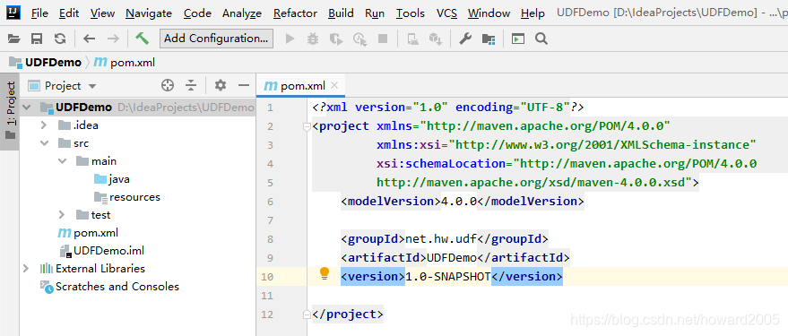The height and width of the screenshot is (336, 788).
Task: Click the intention lightbulb on line 10
Action: 325,273
